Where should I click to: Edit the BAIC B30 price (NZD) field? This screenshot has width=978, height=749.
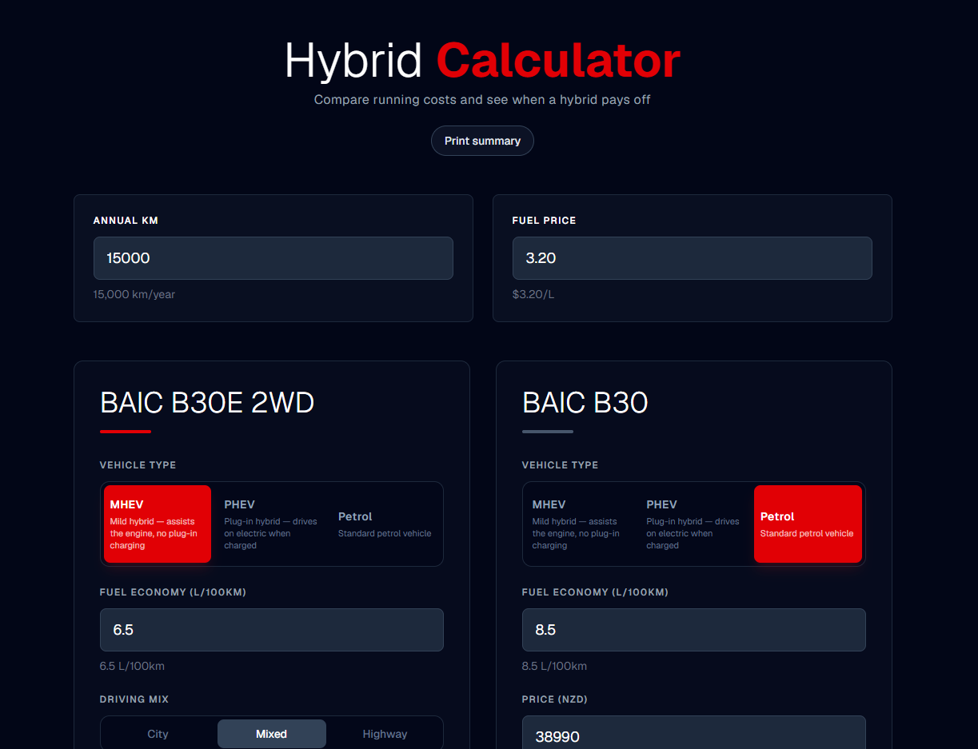pyautogui.click(x=694, y=732)
